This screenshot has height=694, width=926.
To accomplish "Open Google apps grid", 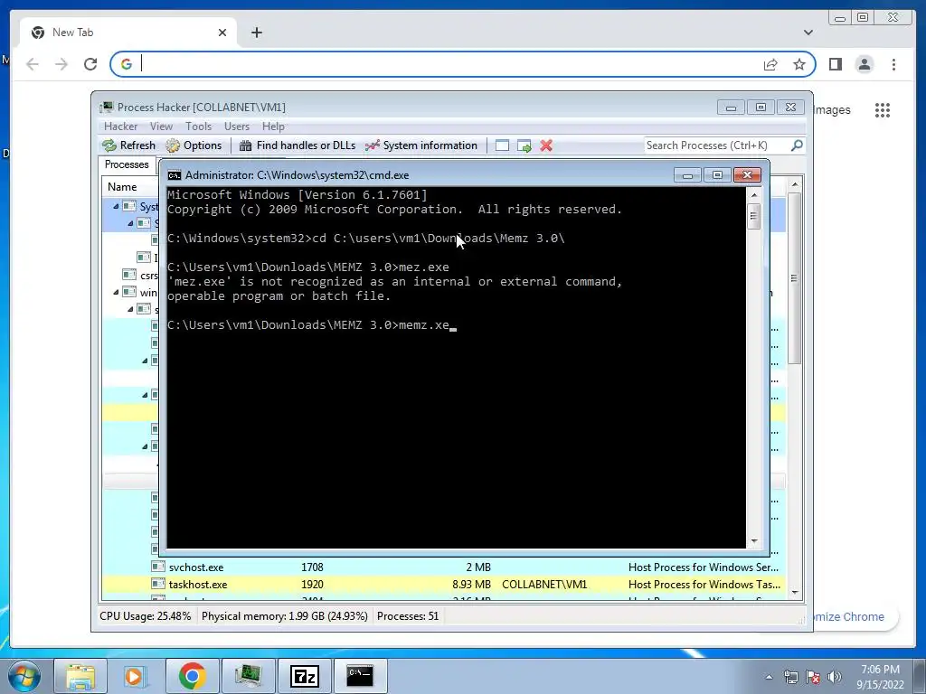I will 883,109.
